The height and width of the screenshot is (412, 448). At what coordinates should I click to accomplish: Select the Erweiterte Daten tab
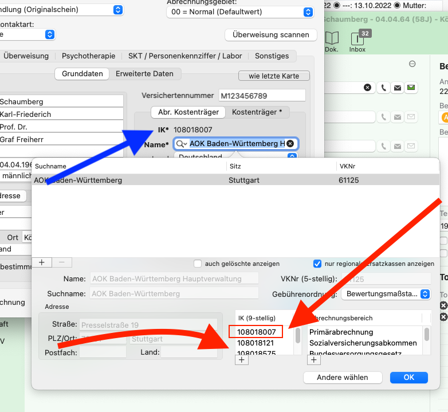[144, 74]
